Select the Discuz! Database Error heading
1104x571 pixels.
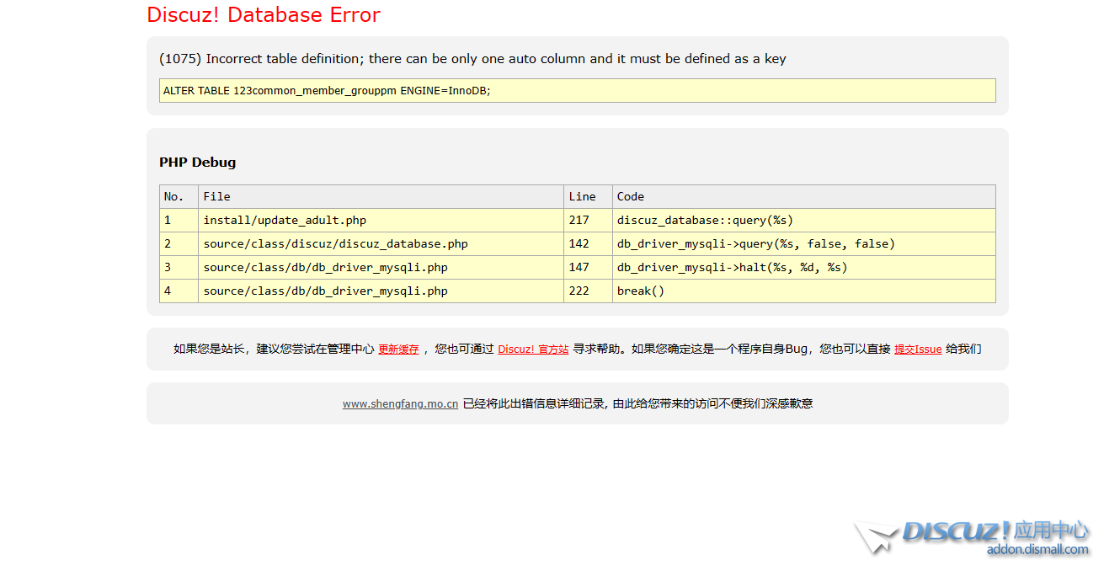(x=264, y=14)
